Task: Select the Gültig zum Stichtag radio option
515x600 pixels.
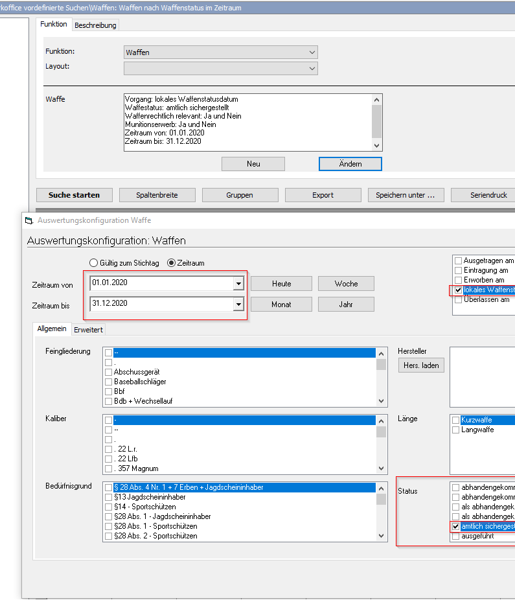Action: [x=94, y=262]
